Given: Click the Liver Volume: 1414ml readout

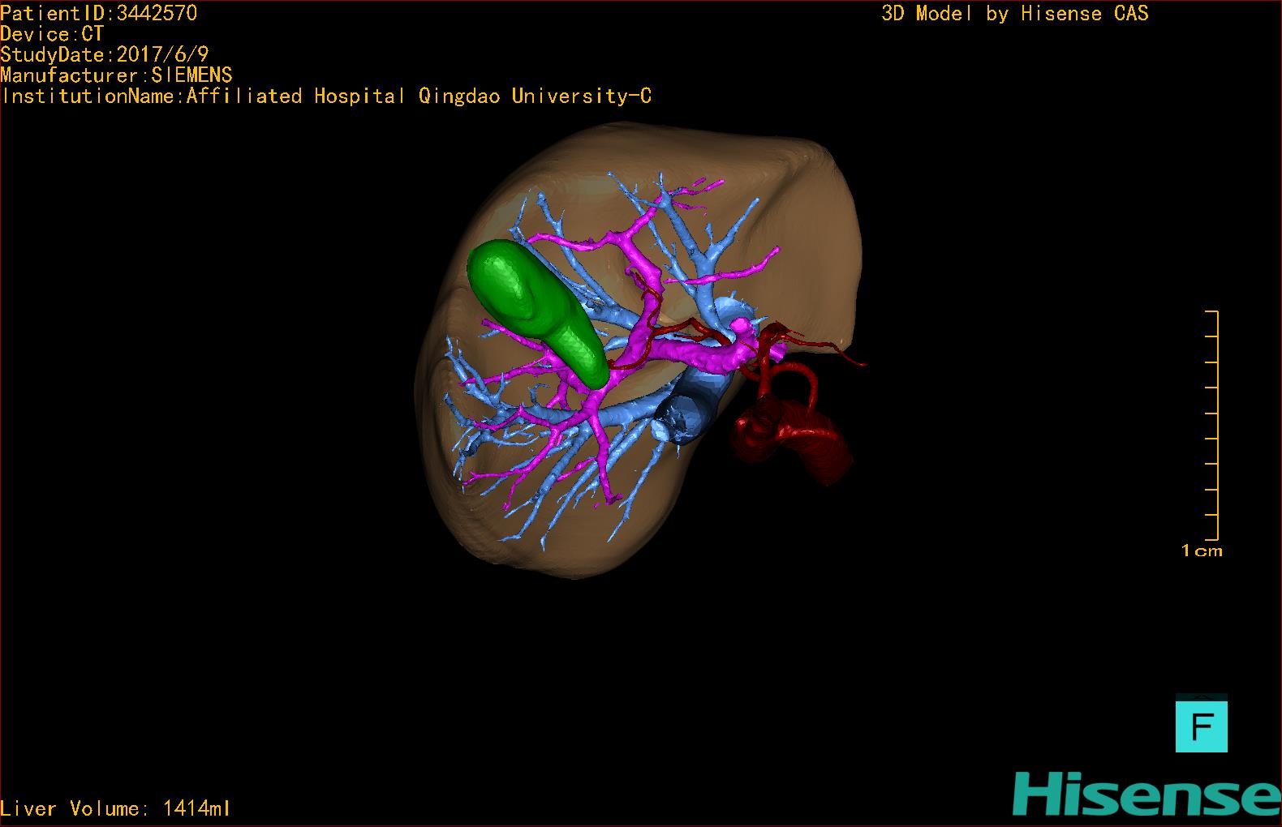Looking at the screenshot, I should pyautogui.click(x=116, y=808).
